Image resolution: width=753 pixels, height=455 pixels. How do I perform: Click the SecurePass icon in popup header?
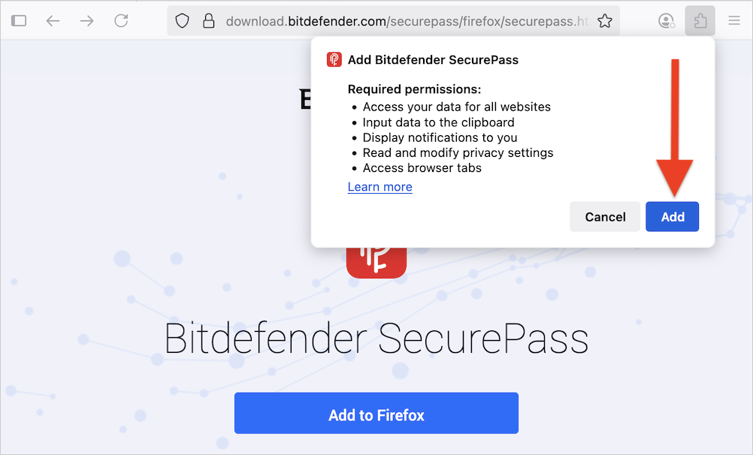[x=334, y=60]
